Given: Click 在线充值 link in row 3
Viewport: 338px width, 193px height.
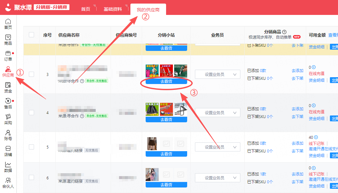Looking at the screenshot, I should 316,74.
